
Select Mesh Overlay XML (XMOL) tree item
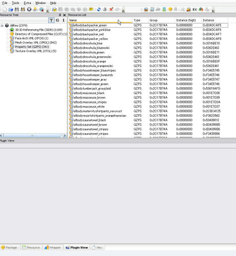36,42
